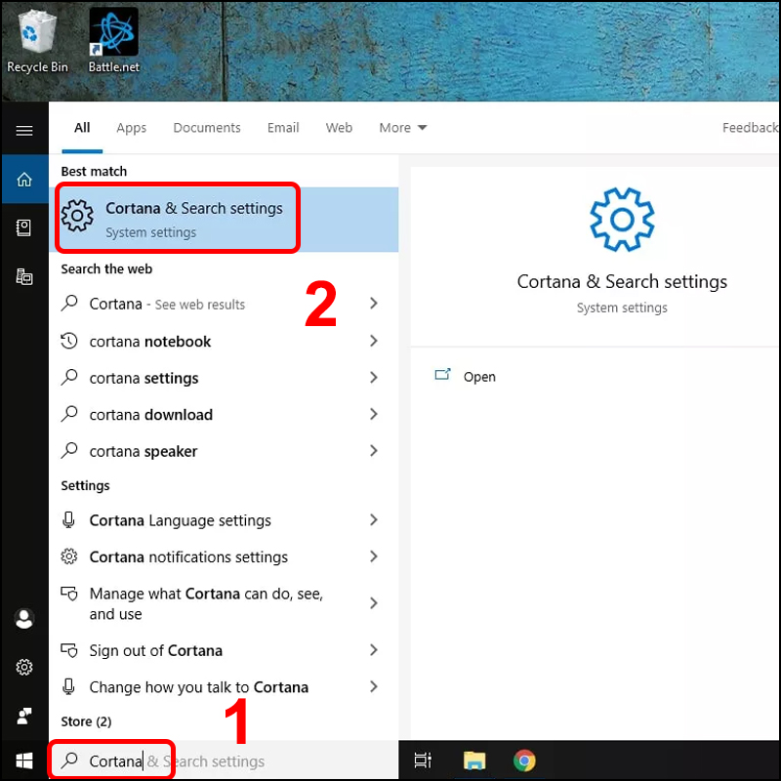Click the microphone icon beside Change how you talk
781x781 pixels.
pyautogui.click(x=68, y=687)
